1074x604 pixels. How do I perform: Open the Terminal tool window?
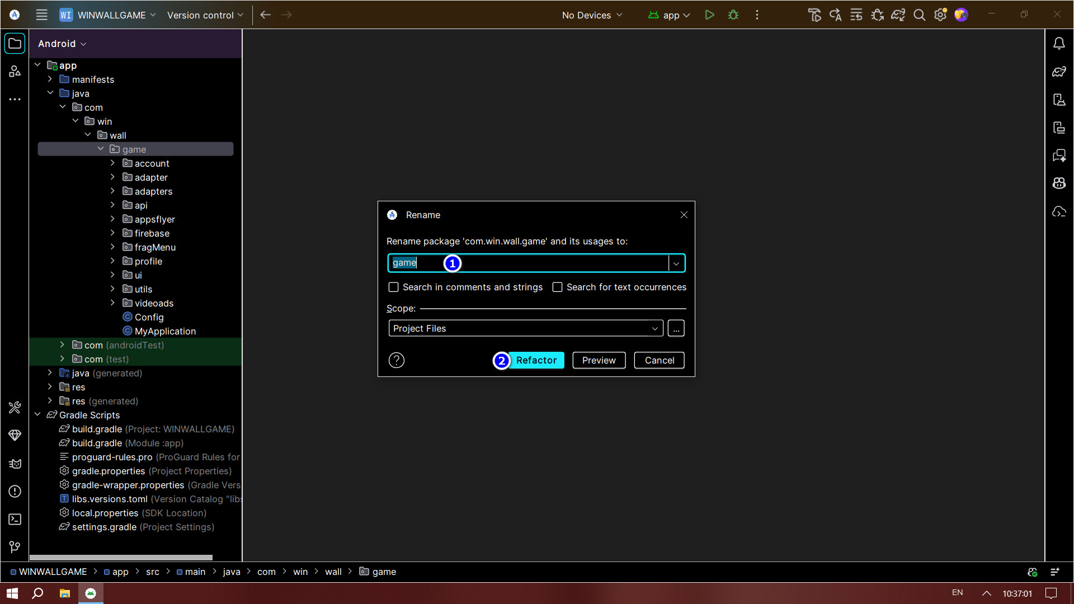pyautogui.click(x=15, y=520)
